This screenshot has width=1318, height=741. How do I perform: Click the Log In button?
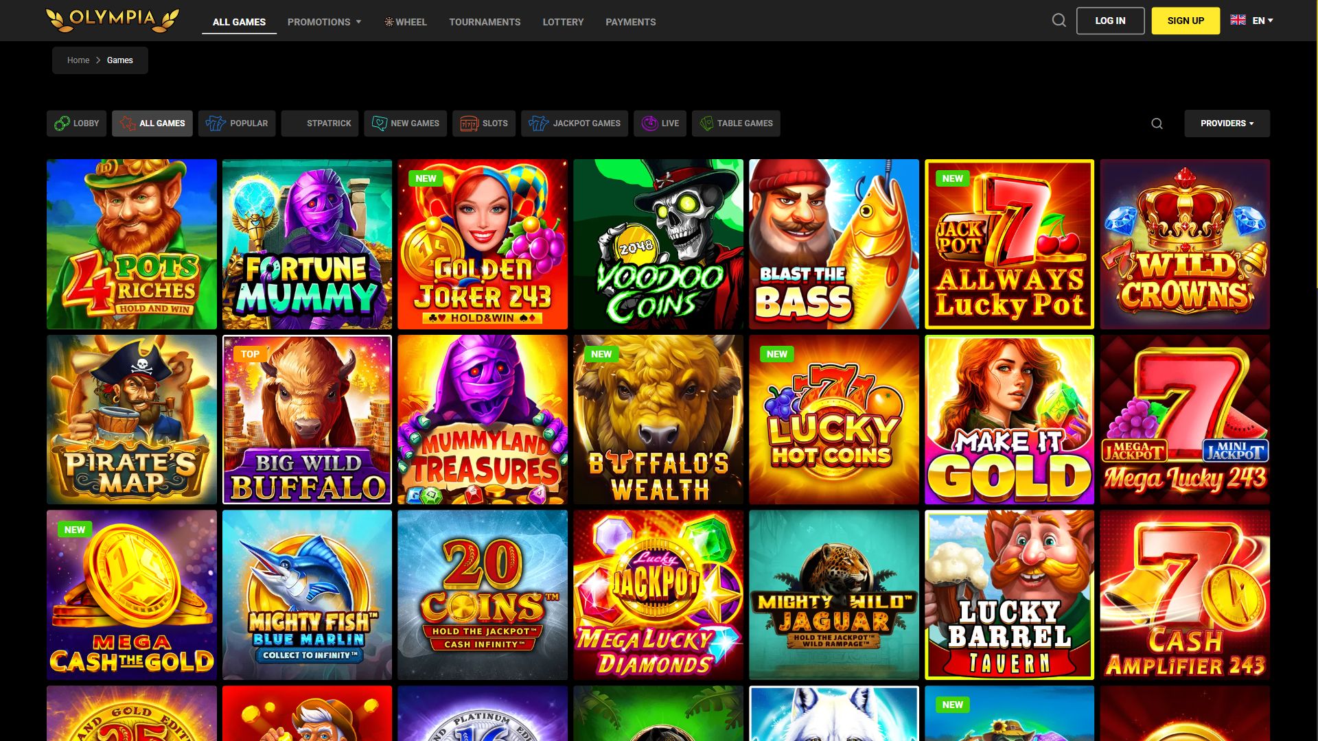(1110, 21)
